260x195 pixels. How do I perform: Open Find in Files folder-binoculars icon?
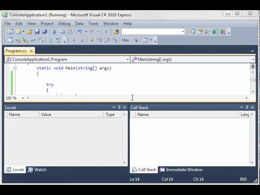click(116, 32)
